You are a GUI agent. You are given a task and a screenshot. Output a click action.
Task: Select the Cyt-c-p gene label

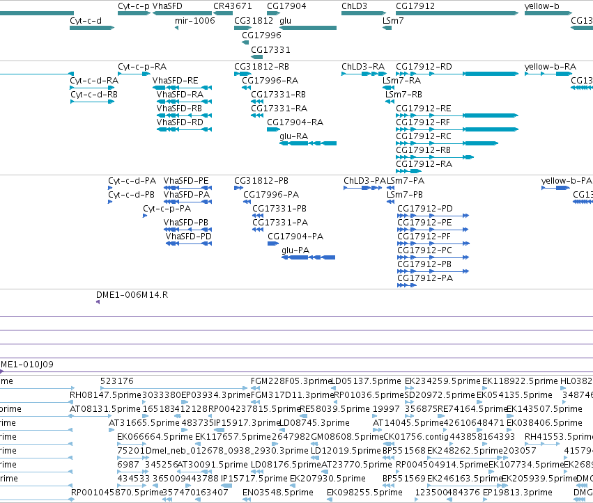(134, 6)
